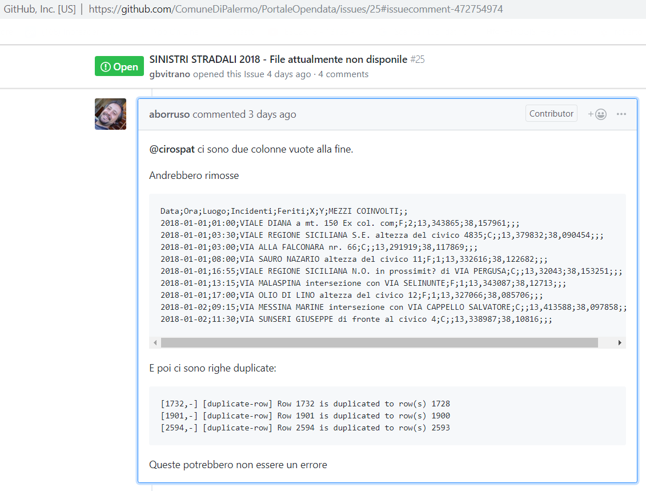Screen dimensions: 646x491
Task: Click the '3 days ago' comment timestamp
Action: point(272,114)
